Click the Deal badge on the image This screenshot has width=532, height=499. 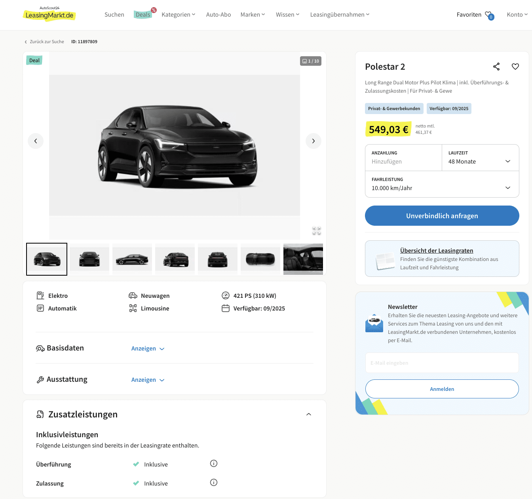coord(34,60)
